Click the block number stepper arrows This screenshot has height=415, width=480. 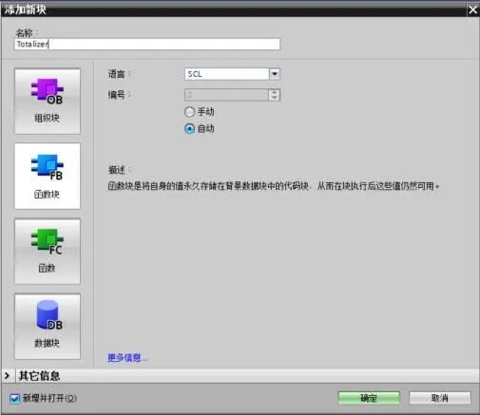coord(274,95)
